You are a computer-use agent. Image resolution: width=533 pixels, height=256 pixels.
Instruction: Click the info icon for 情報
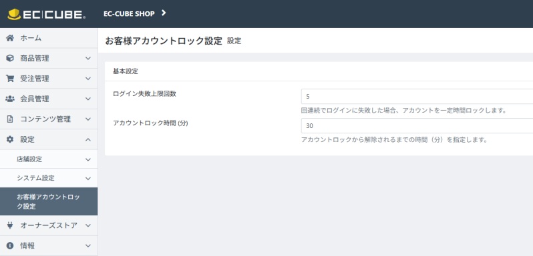(x=10, y=245)
